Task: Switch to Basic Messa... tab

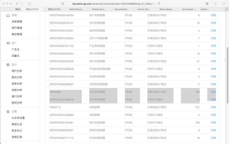Action: tap(167, 9)
